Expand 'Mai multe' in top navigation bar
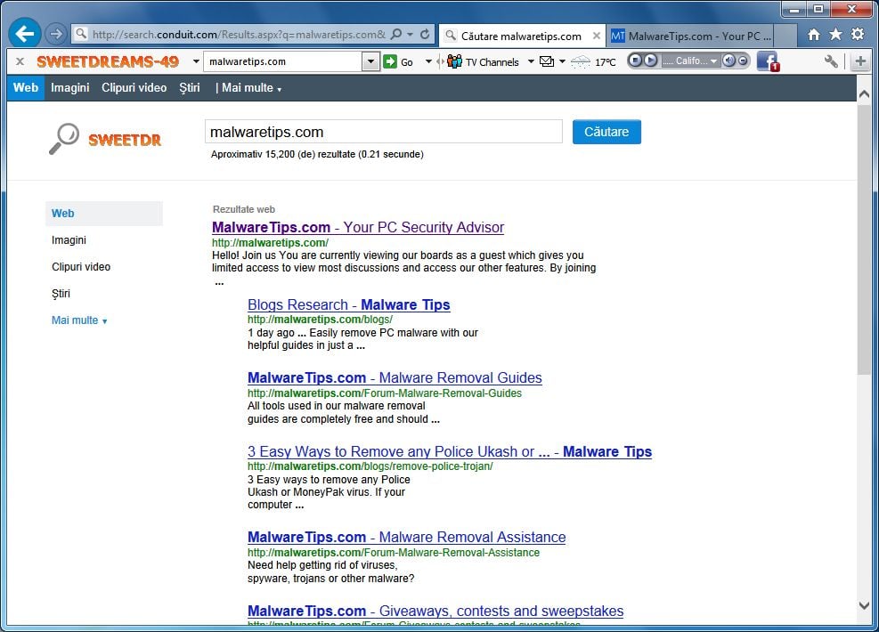Image resolution: width=879 pixels, height=632 pixels. [251, 88]
